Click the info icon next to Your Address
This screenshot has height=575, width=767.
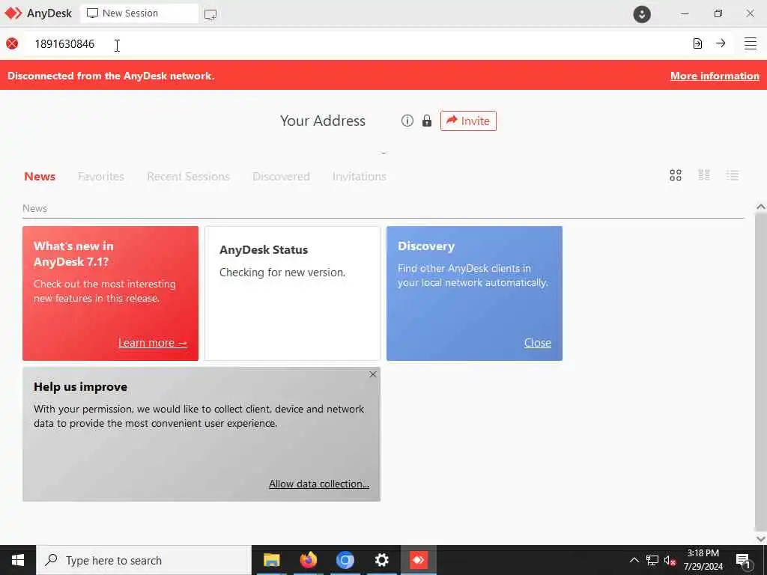coord(407,121)
